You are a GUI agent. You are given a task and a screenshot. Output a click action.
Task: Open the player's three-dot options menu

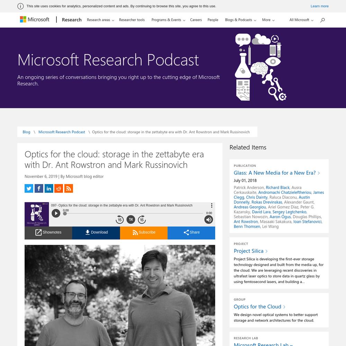[212, 206]
